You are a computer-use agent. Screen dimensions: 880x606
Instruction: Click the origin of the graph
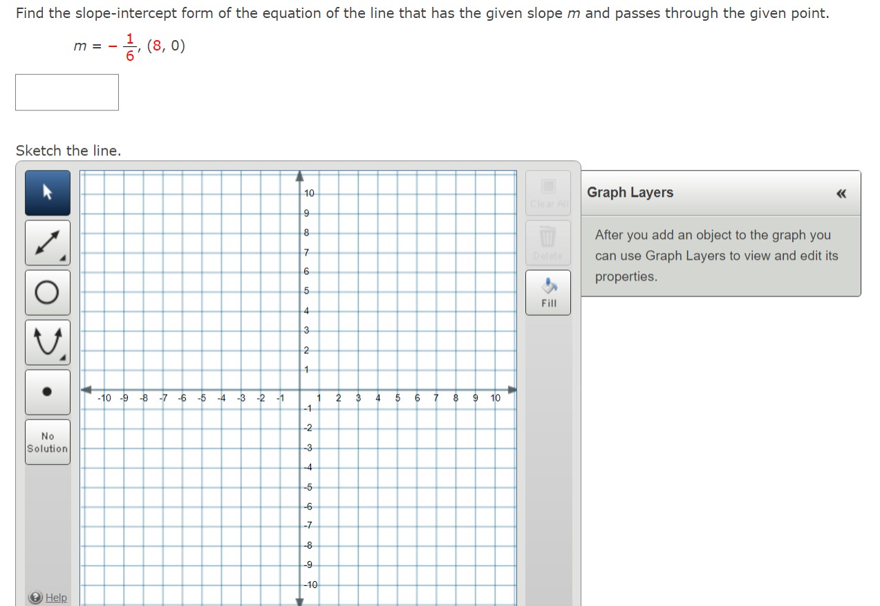pos(300,389)
